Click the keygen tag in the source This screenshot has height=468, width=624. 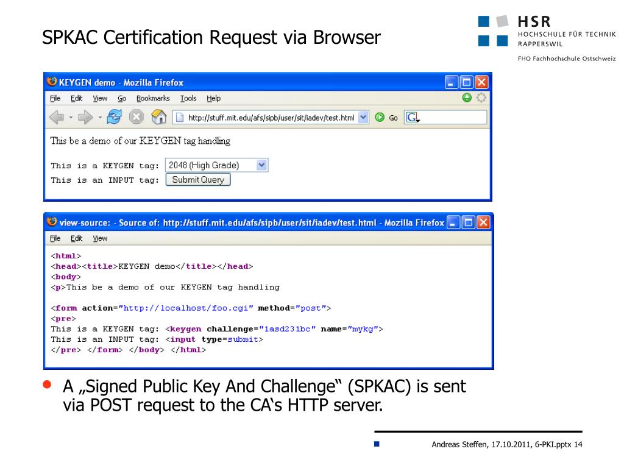(274, 328)
